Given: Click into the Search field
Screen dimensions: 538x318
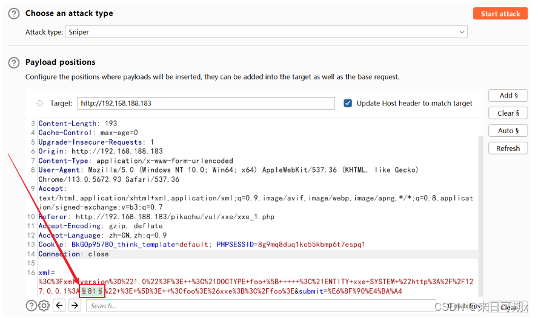Looking at the screenshot, I should point(261,306).
